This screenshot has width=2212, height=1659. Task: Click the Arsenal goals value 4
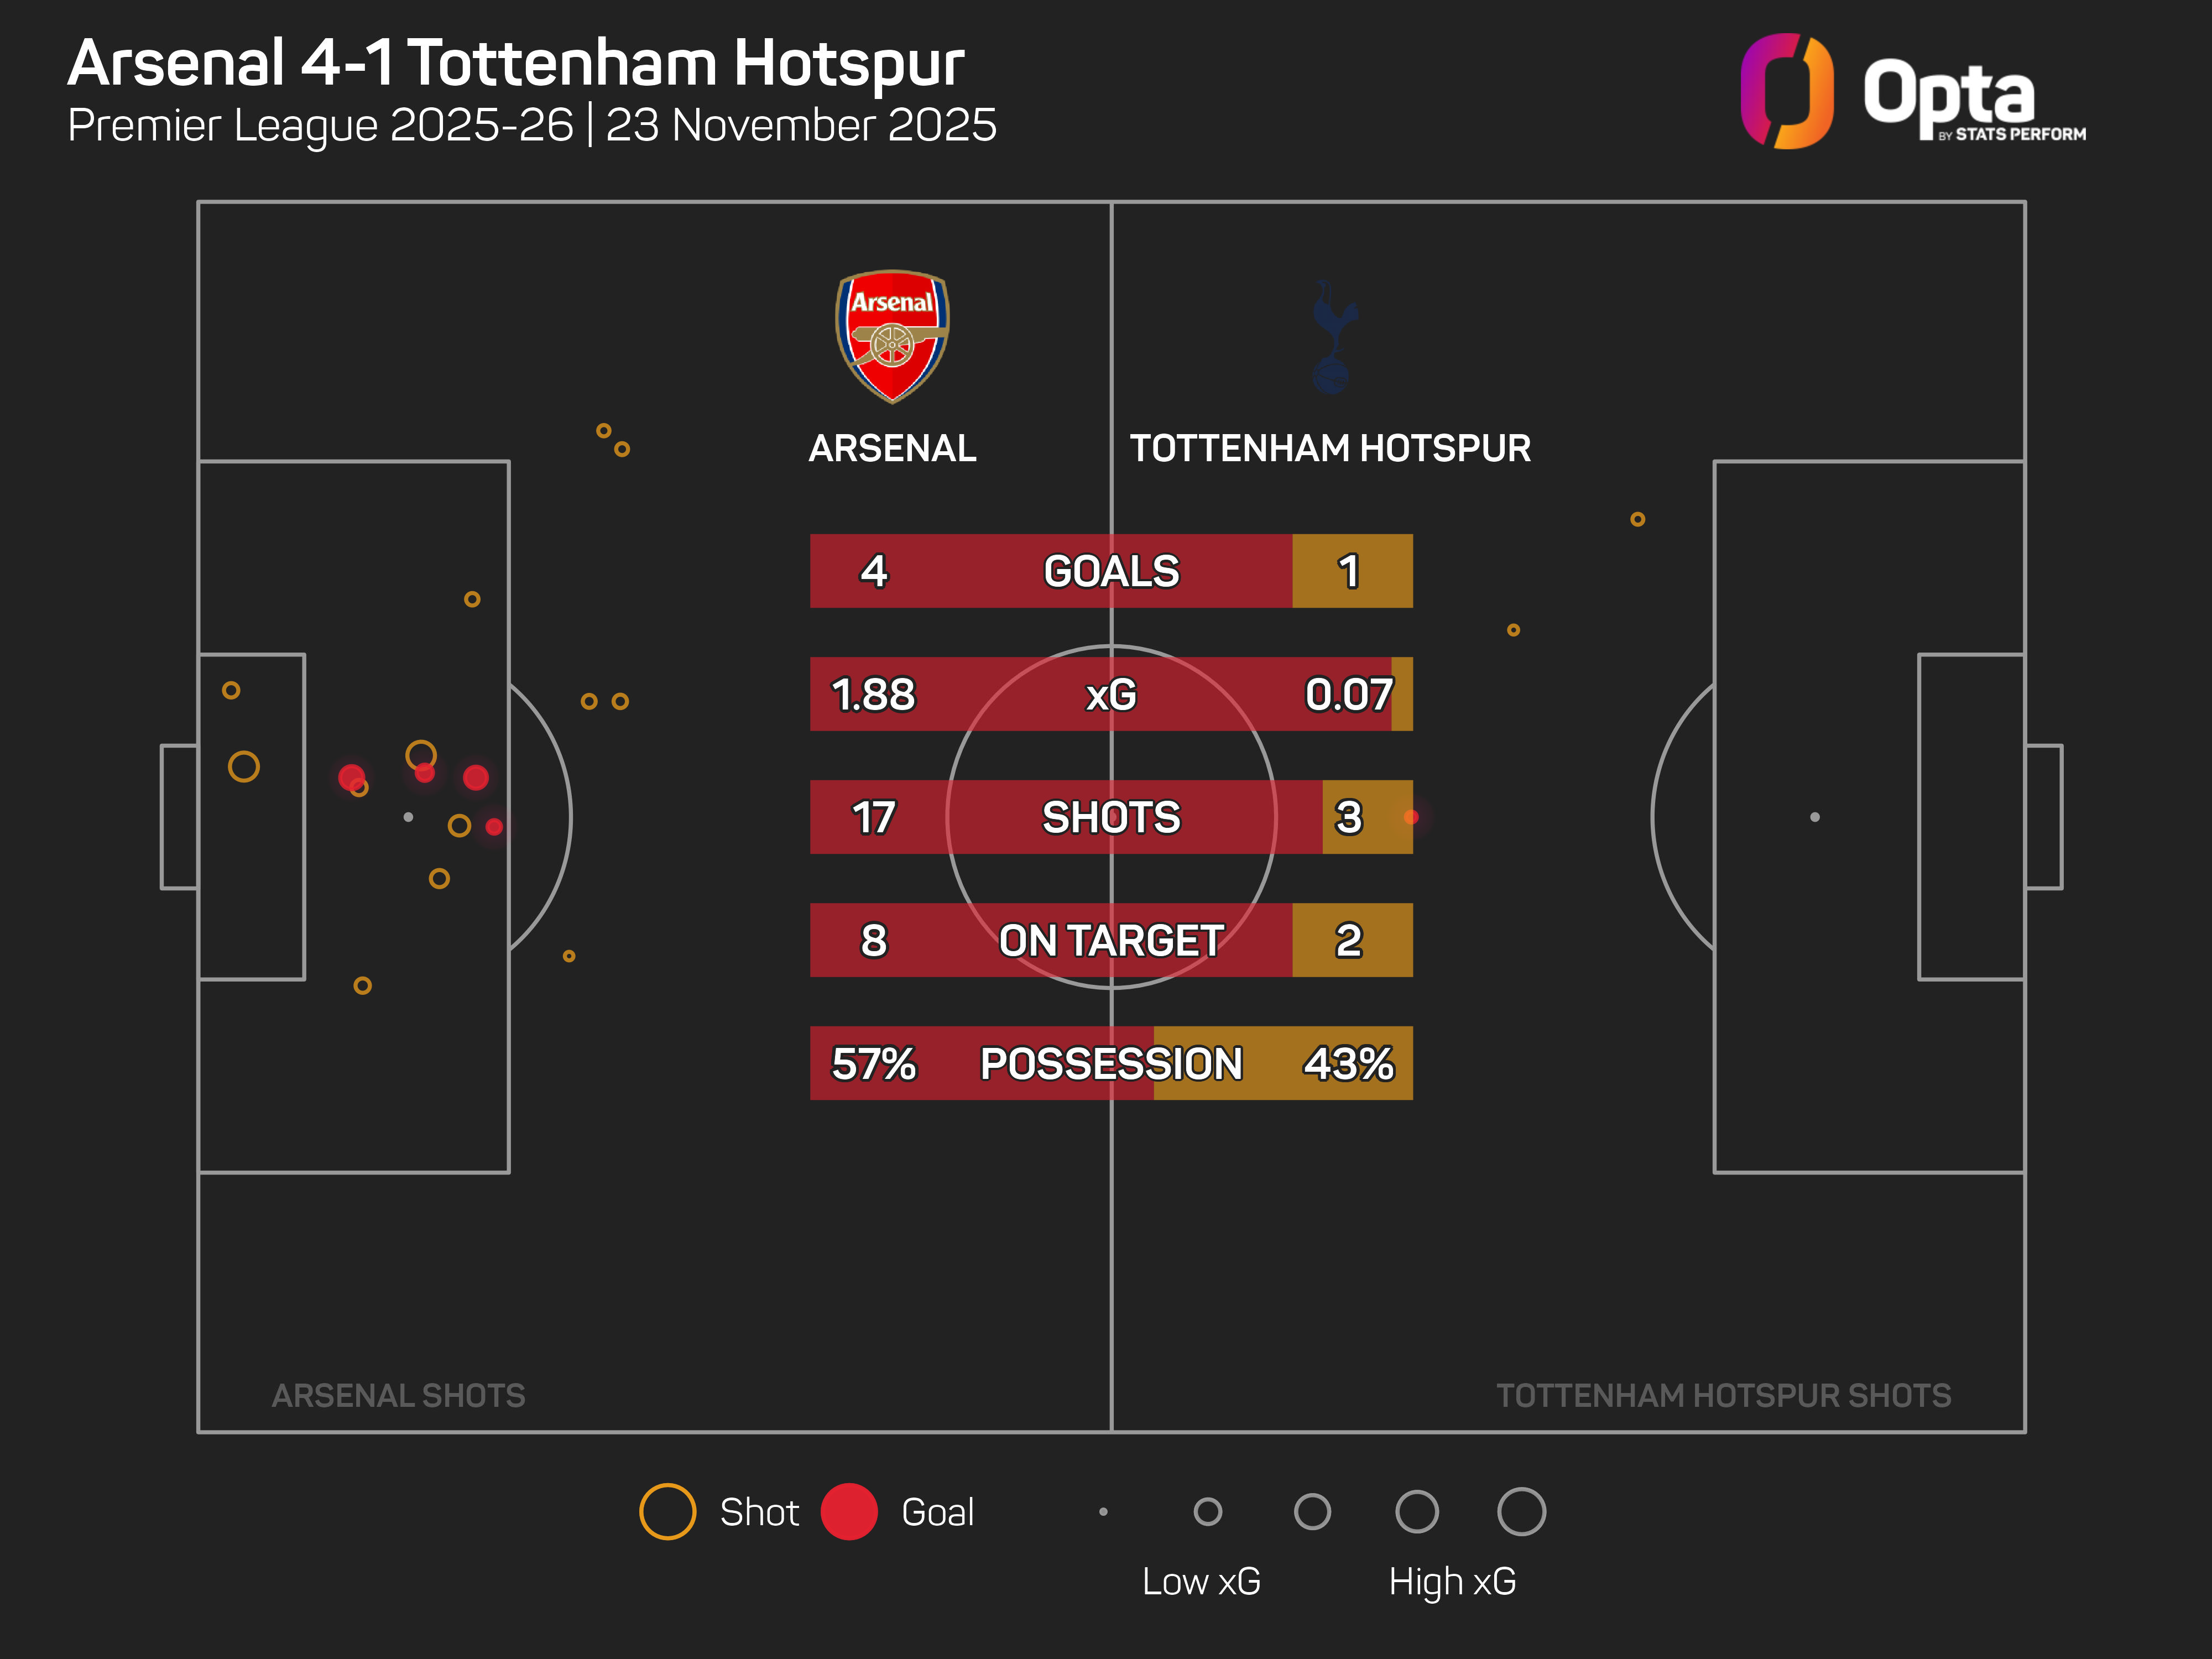point(874,571)
